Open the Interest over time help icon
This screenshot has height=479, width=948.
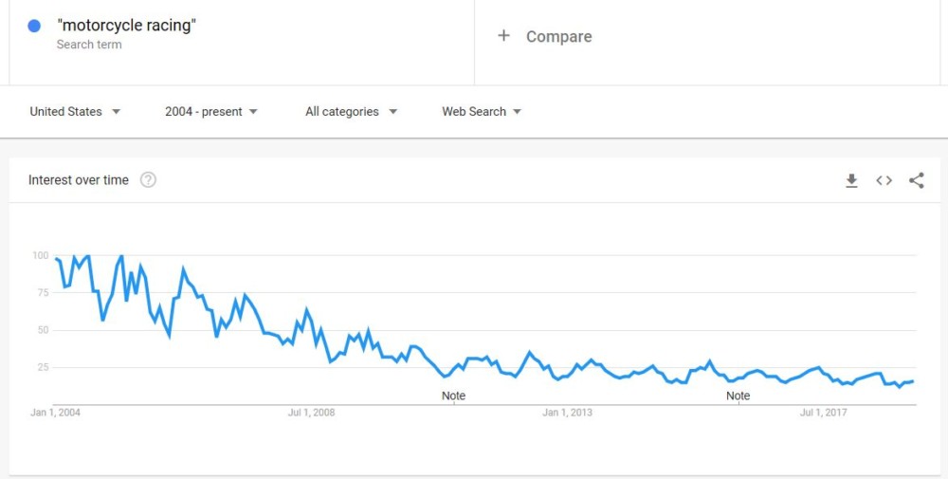click(x=148, y=180)
